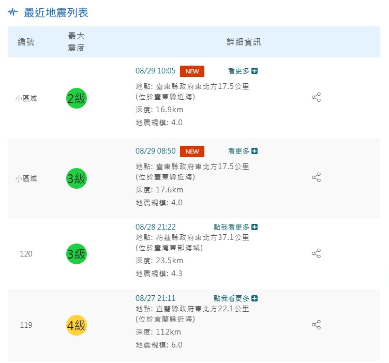Screen dimensions: 389x363
Task: Click the 08/28 21:22 timestamp link
Action: pyautogui.click(x=155, y=227)
